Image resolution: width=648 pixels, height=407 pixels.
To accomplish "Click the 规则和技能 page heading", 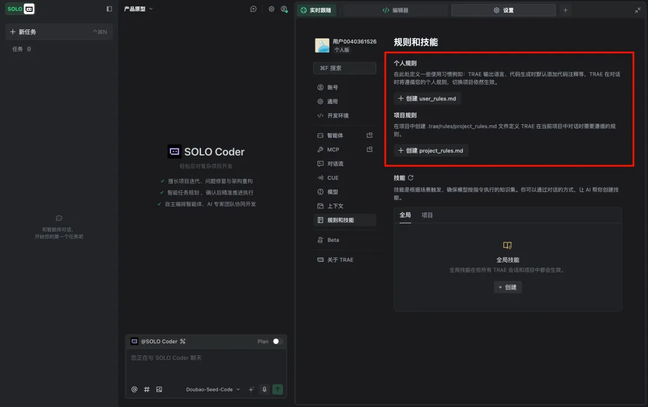I will click(x=416, y=42).
